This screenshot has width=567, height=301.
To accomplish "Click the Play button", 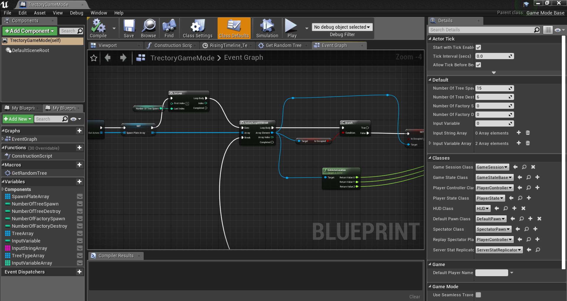I will point(291,28).
